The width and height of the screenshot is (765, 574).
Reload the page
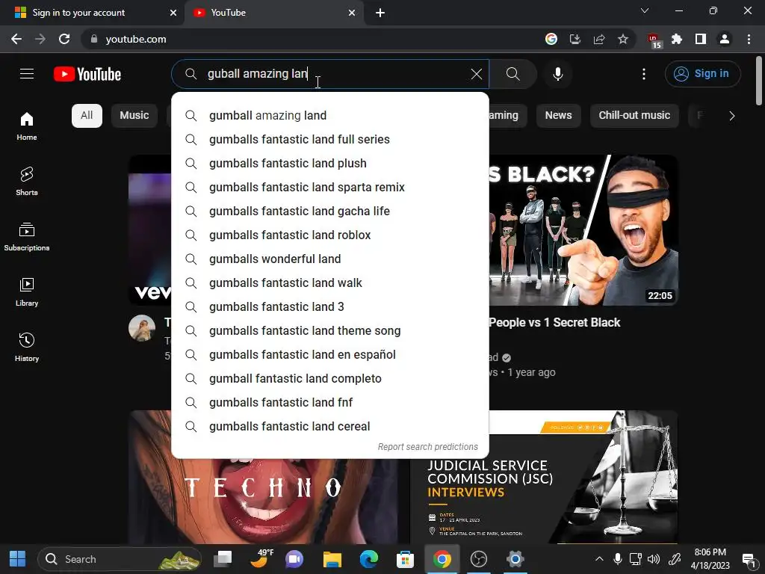click(x=64, y=39)
